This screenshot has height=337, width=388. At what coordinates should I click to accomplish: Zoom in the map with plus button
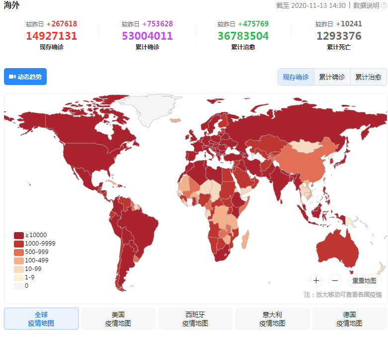point(316,281)
